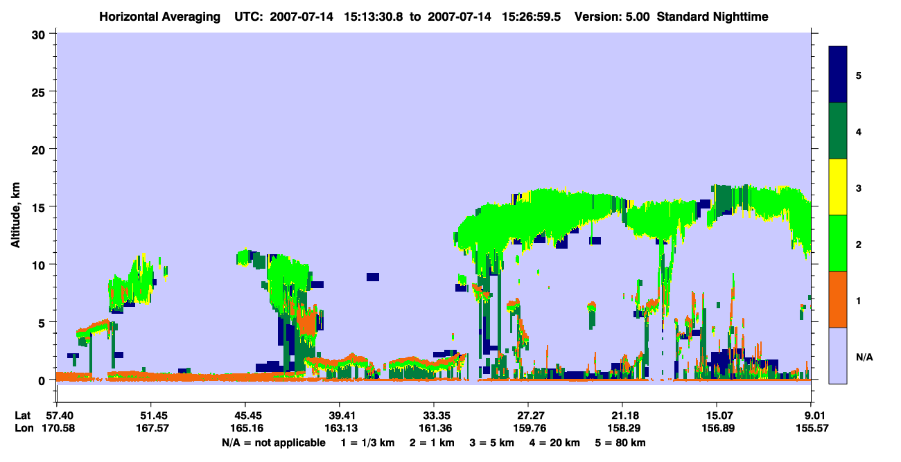Image resolution: width=901 pixels, height=462 pixels.
Task: Click legend text 'N/A = not applicable'
Action: pos(274,443)
